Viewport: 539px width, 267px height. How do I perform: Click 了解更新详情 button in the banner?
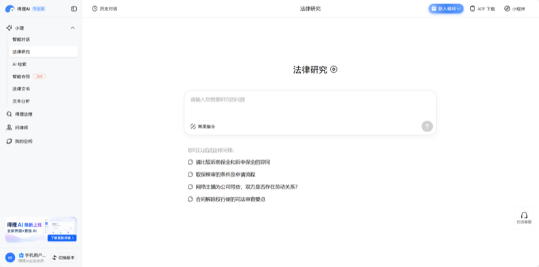pos(62,238)
